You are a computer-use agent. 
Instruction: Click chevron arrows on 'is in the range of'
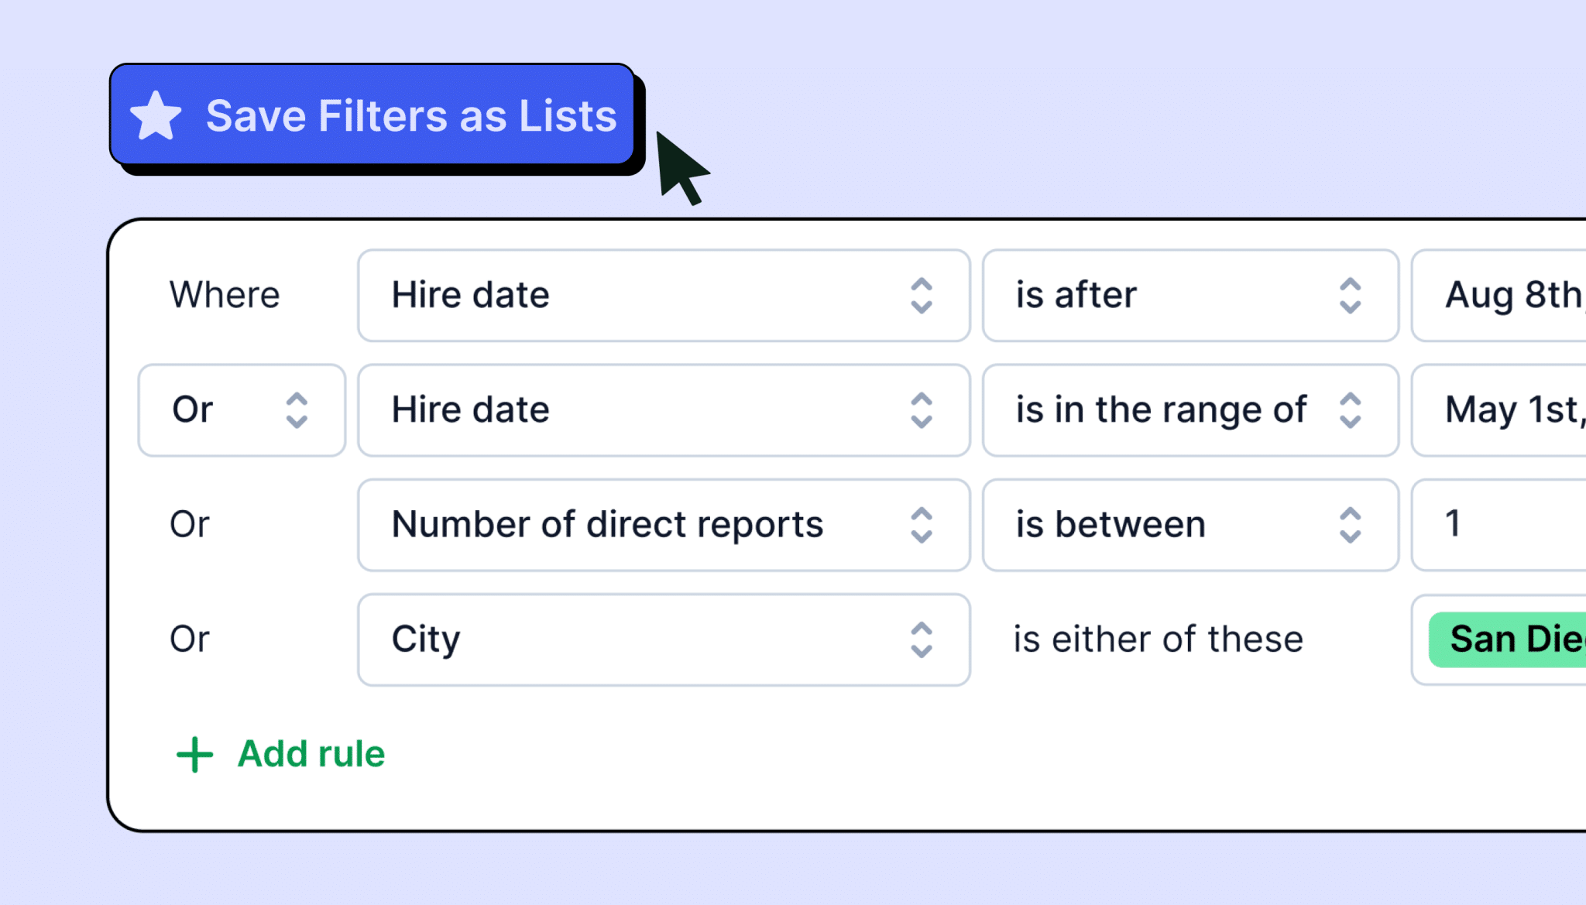[x=1350, y=410]
